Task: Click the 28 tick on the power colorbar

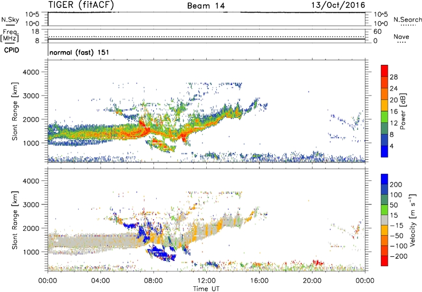Action: (394, 77)
